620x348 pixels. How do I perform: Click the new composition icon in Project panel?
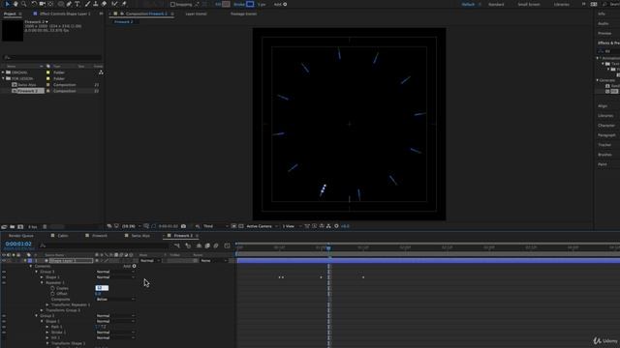[20, 227]
